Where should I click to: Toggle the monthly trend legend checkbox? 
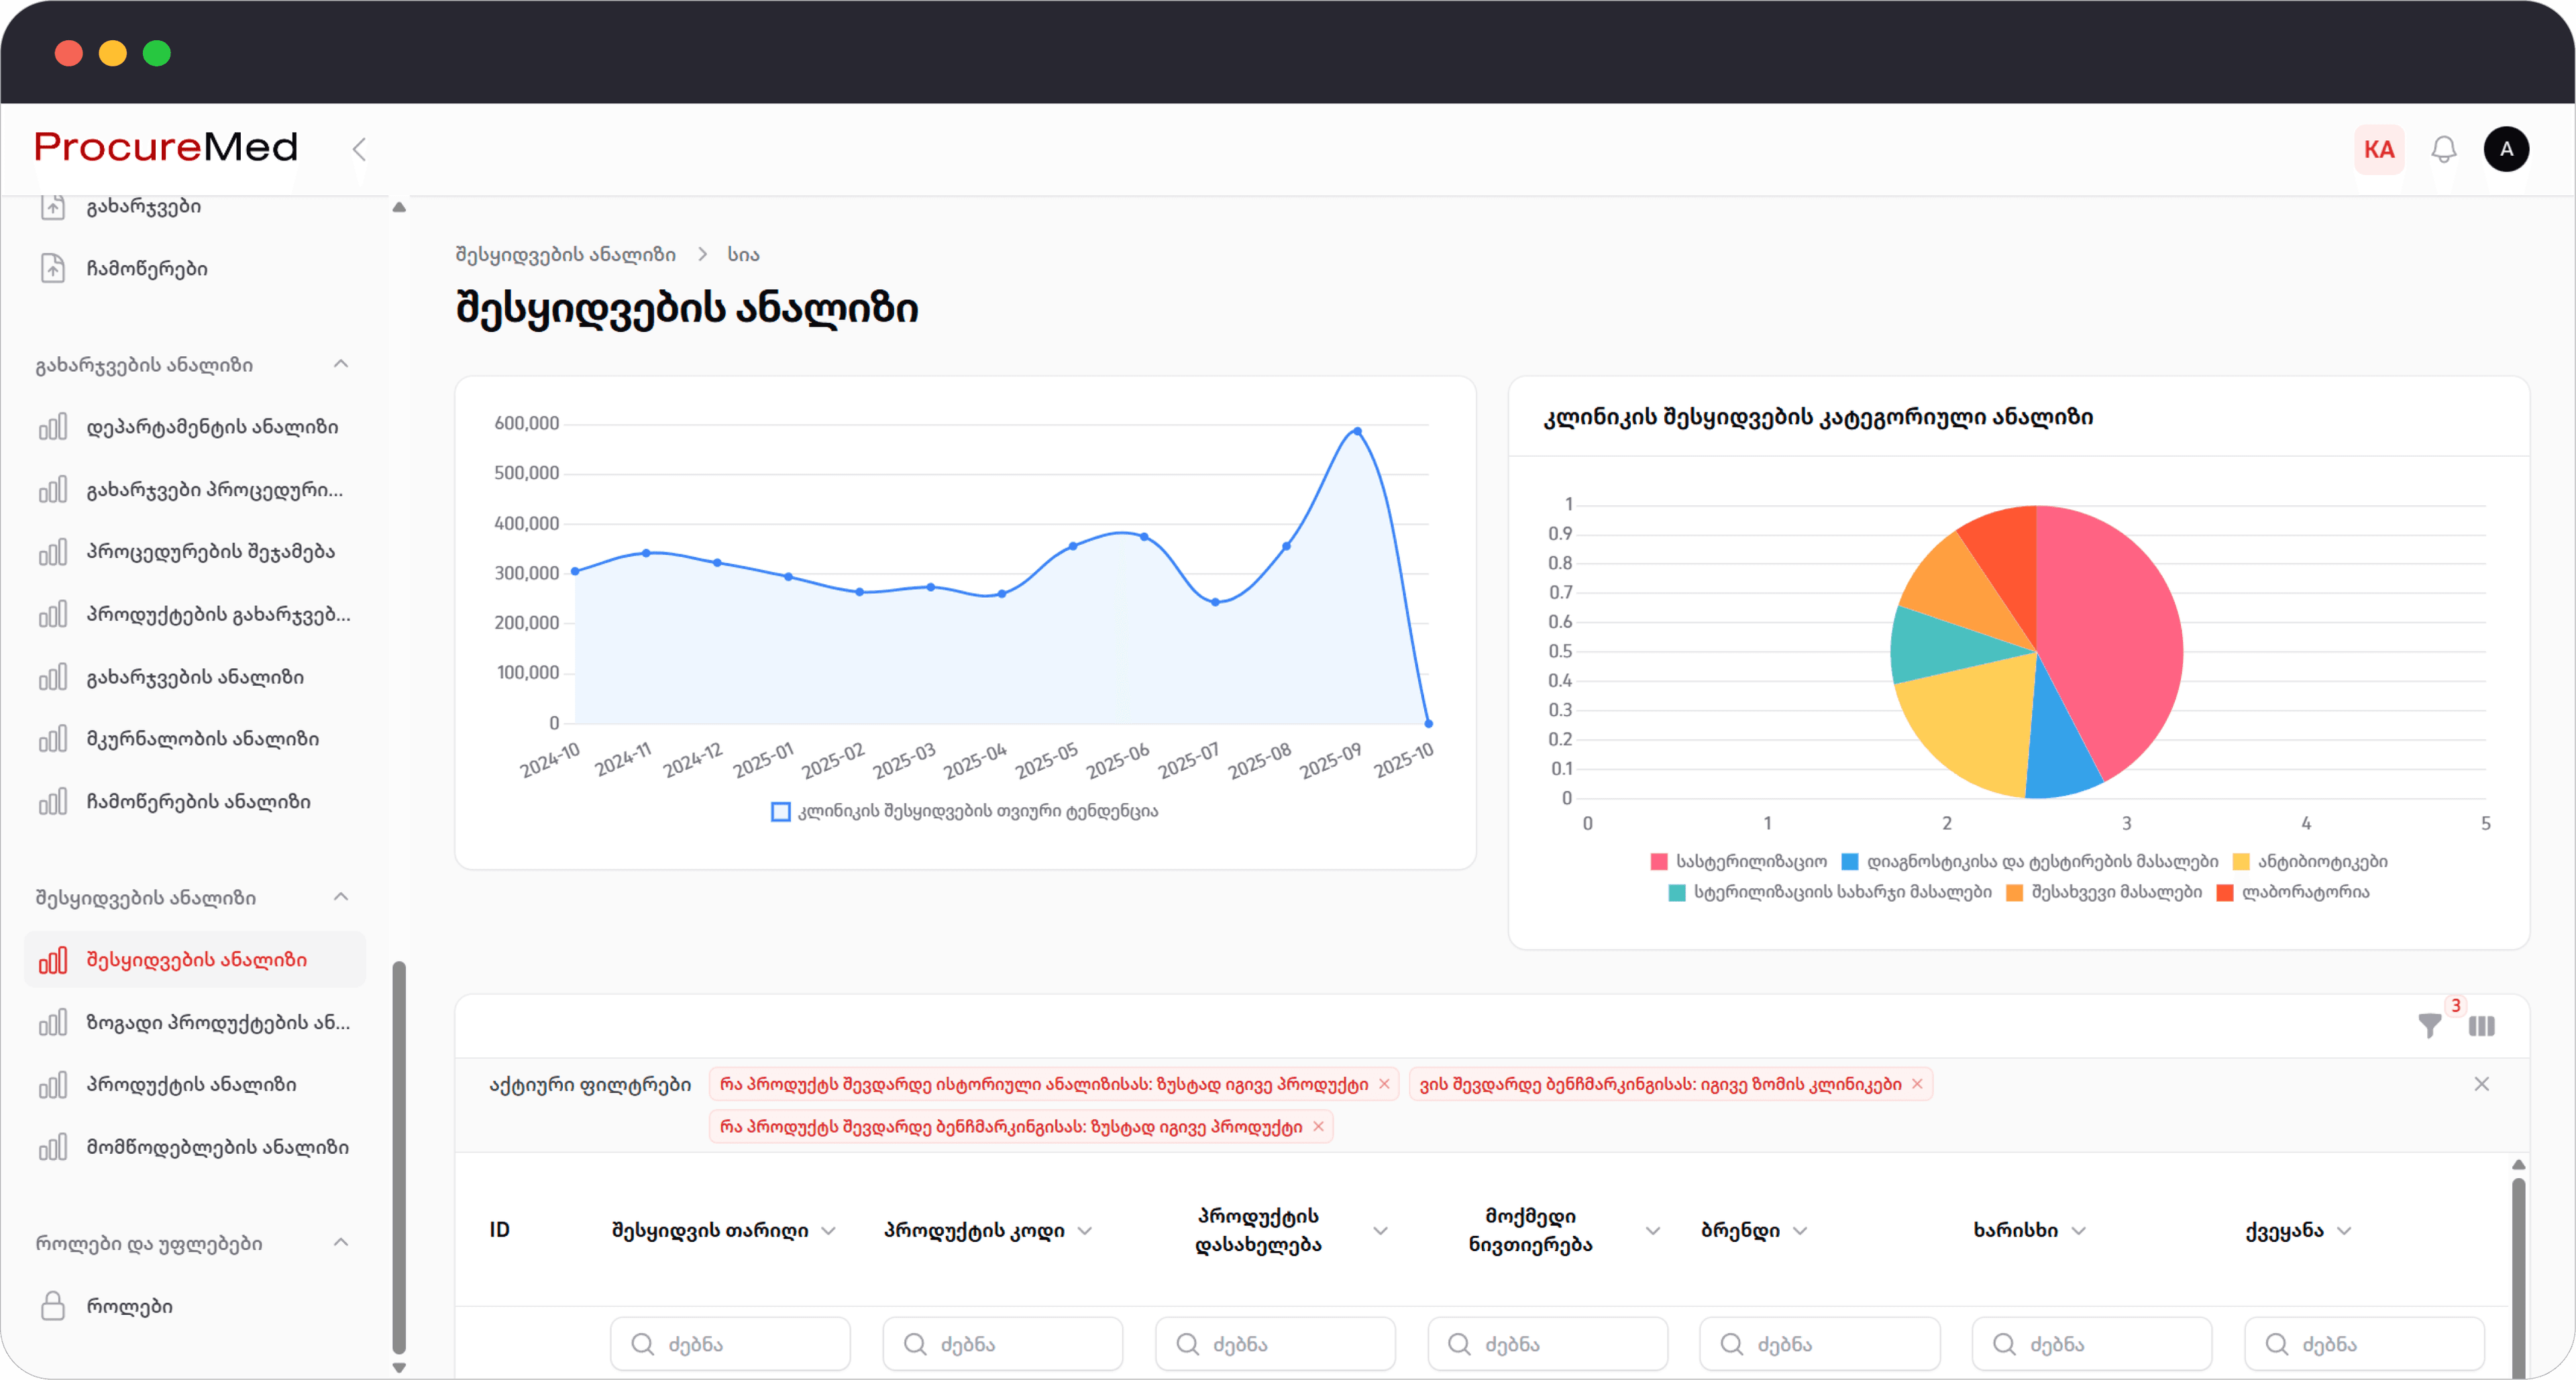point(780,811)
